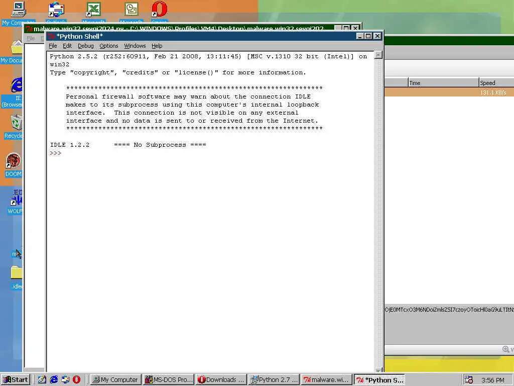Click the Time column header in Downloads

[444, 83]
